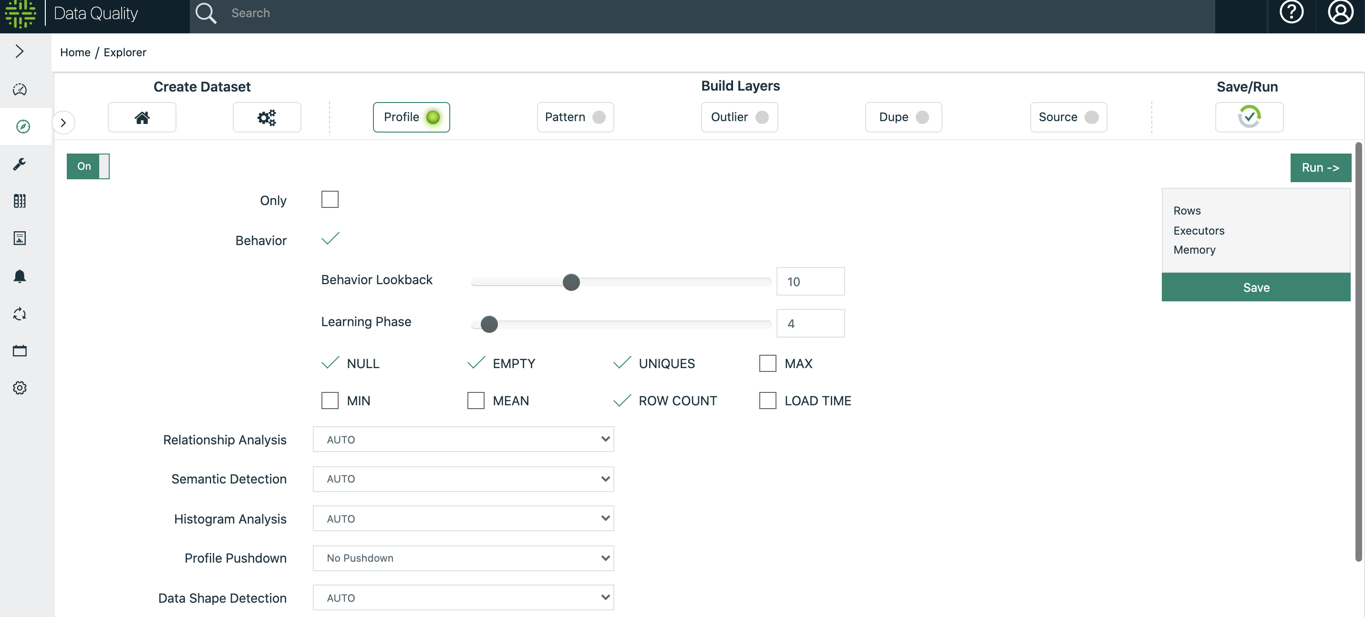Screen dimensions: 1365x617
Task: Open the calendar scheduler sidebar icon
Action: pyautogui.click(x=20, y=350)
